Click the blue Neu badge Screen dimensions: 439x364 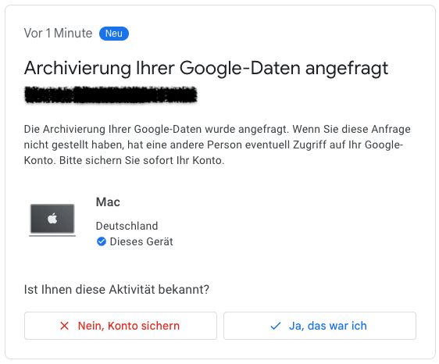[x=114, y=34]
